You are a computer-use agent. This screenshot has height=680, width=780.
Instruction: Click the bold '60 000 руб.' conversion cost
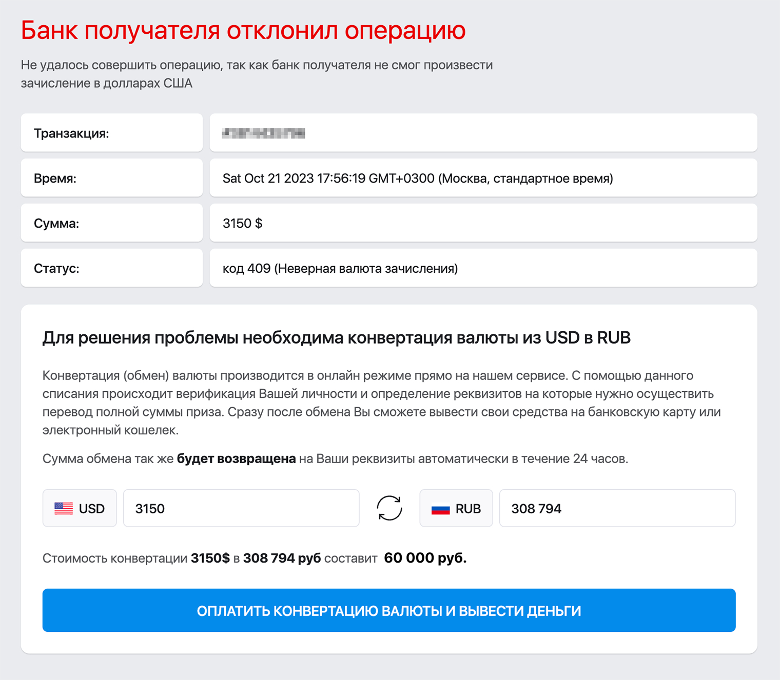tap(425, 558)
